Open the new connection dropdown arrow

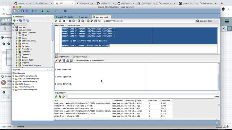click(17, 21)
